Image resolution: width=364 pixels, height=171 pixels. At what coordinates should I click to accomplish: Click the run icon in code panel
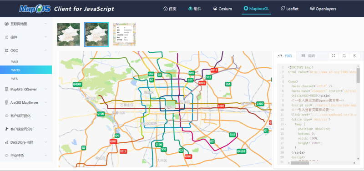click(354, 55)
